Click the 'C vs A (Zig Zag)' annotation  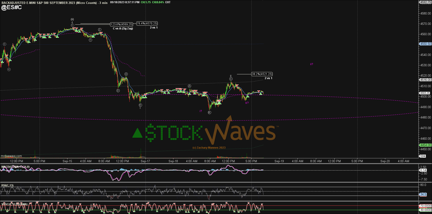(x=123, y=28)
